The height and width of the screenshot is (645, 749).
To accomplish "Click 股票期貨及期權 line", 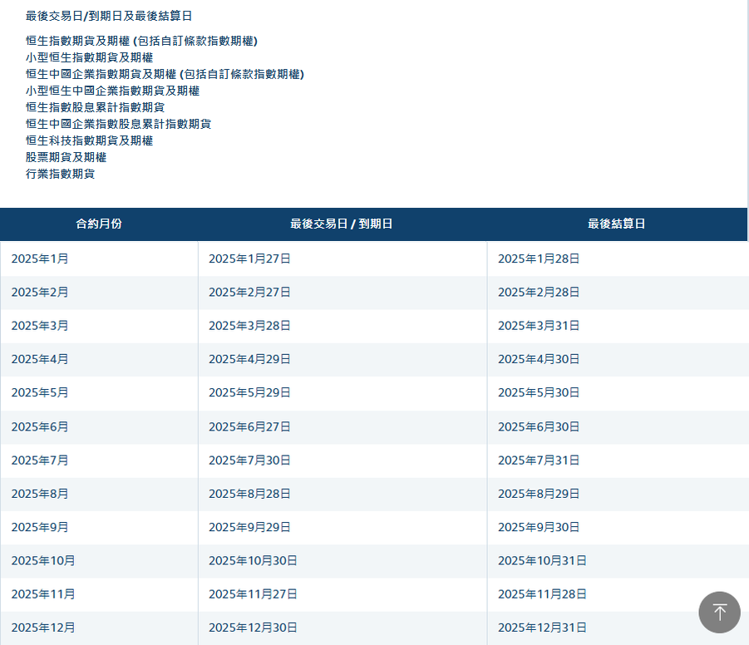I will tap(66, 157).
